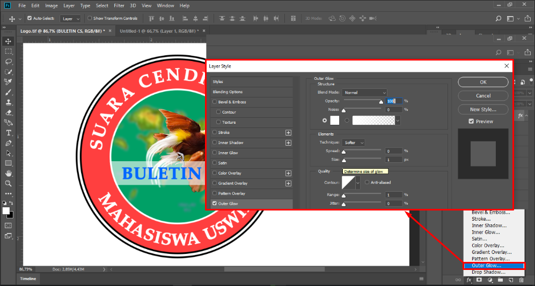Enable the Inner Shadow checkbox

pyautogui.click(x=214, y=142)
